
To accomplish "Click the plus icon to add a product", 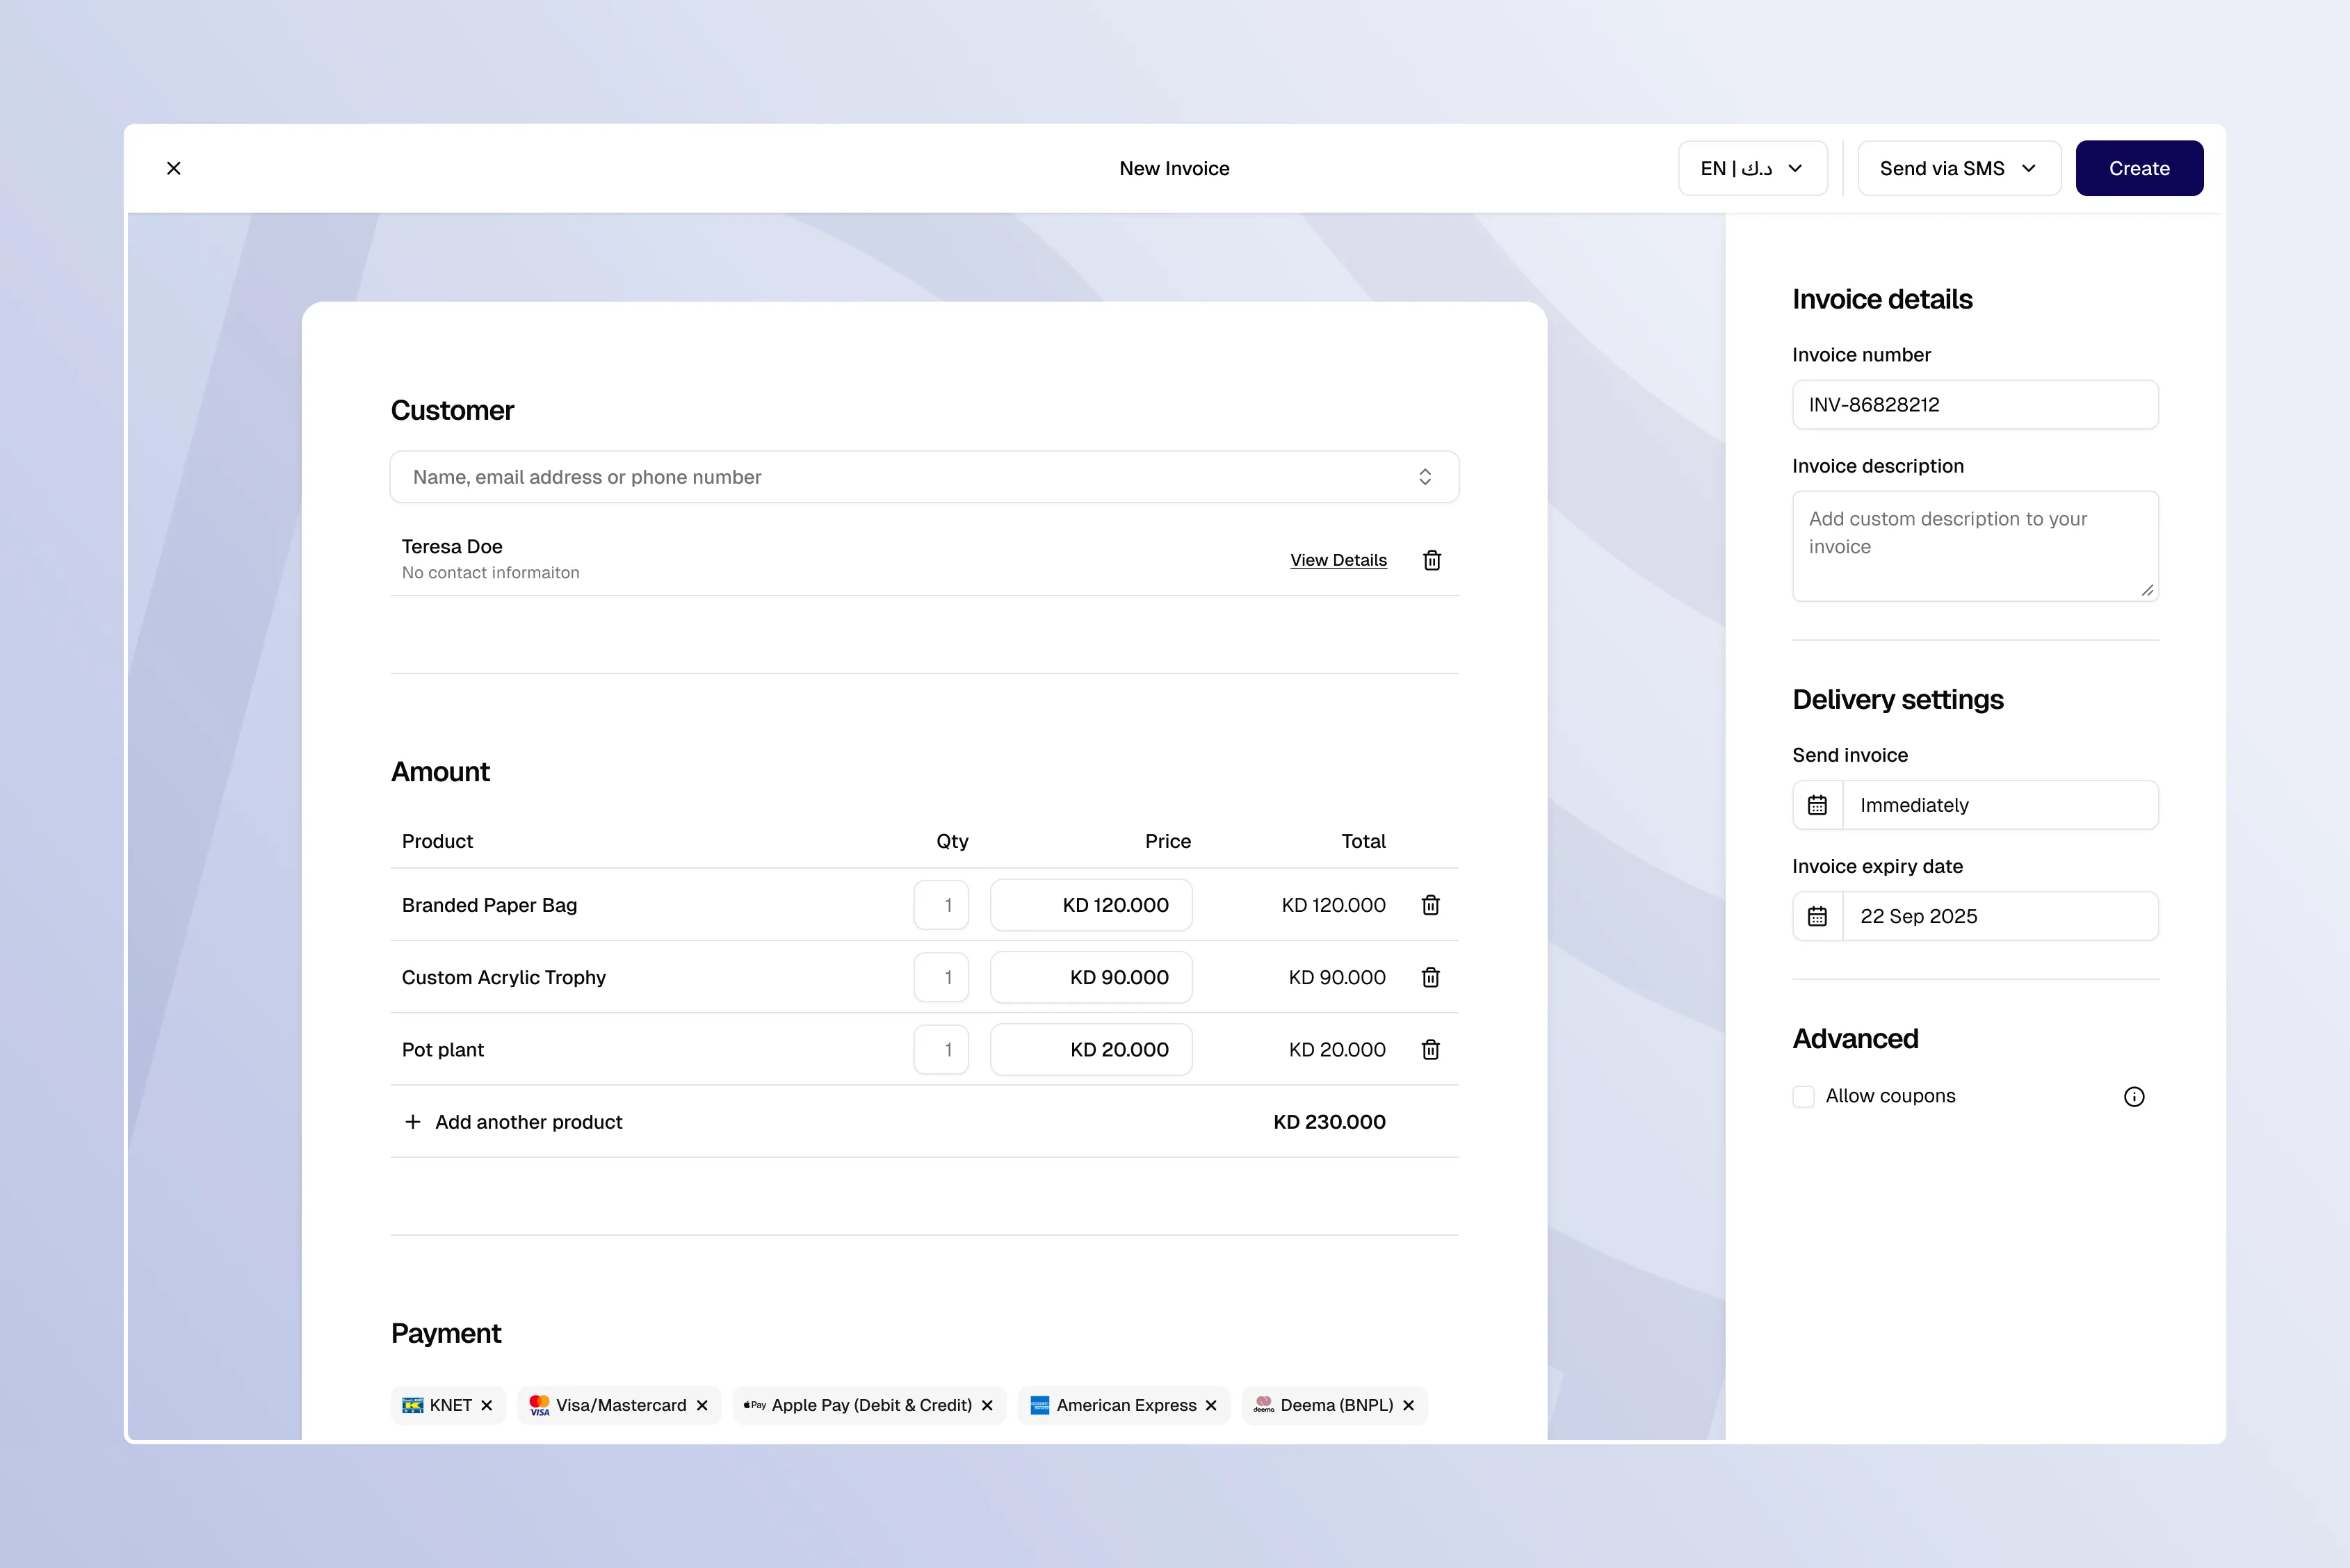I will click(x=412, y=1122).
